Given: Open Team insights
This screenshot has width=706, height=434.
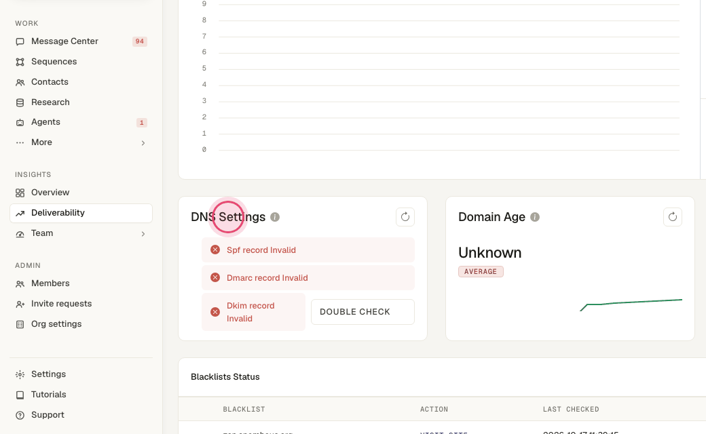Looking at the screenshot, I should 81,233.
